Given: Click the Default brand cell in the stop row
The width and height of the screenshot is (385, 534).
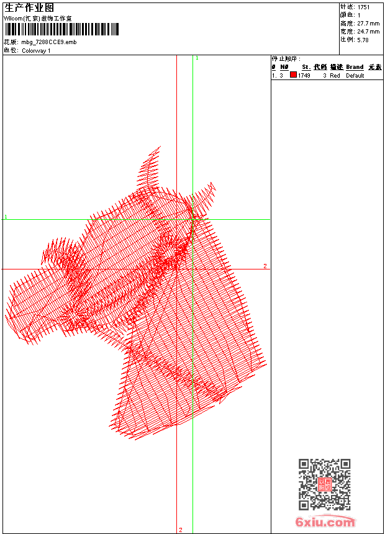Looking at the screenshot, I should (x=355, y=76).
